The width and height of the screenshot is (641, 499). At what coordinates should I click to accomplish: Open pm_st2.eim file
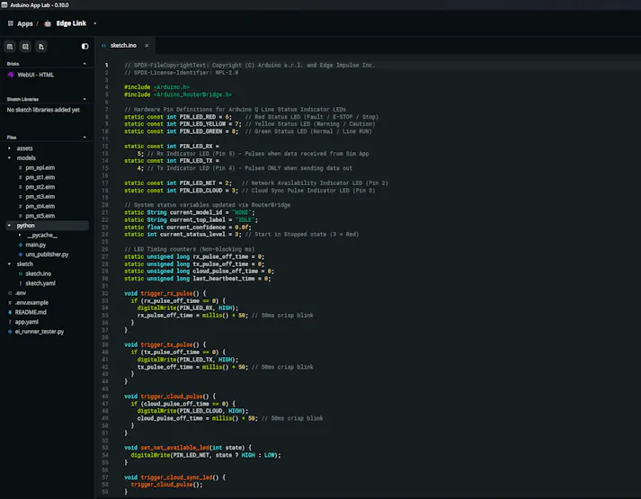40,187
